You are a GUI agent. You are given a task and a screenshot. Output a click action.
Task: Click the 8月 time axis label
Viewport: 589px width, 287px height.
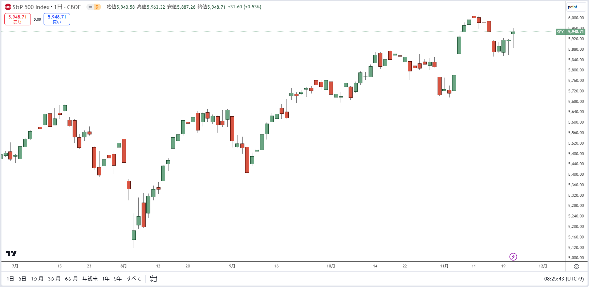123,266
